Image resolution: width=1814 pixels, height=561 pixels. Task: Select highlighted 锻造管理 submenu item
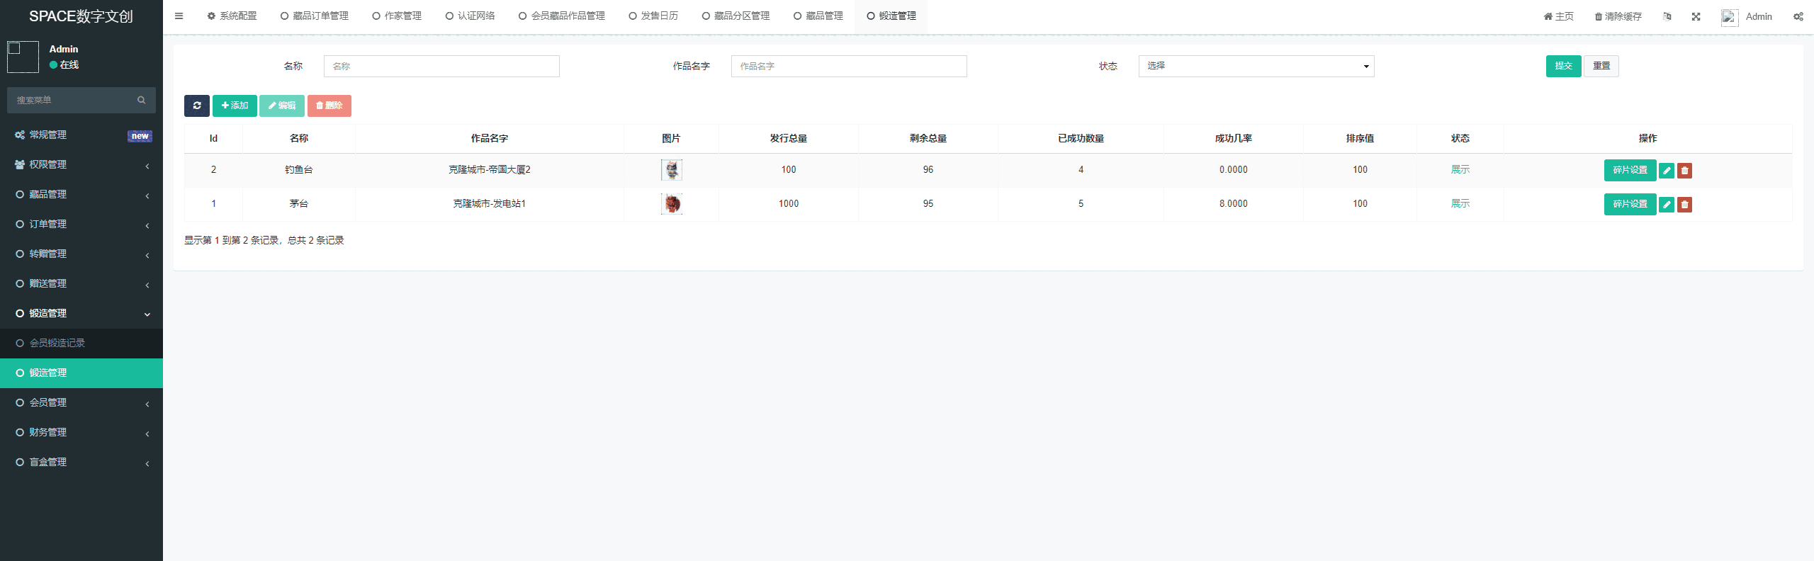pos(81,373)
